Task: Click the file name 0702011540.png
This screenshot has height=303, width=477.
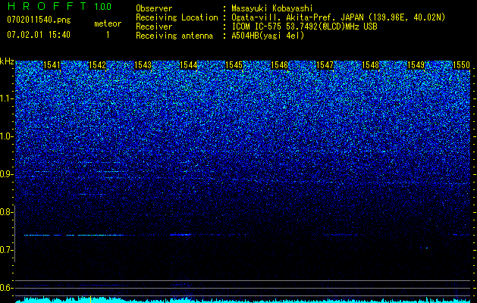Action: [39, 20]
